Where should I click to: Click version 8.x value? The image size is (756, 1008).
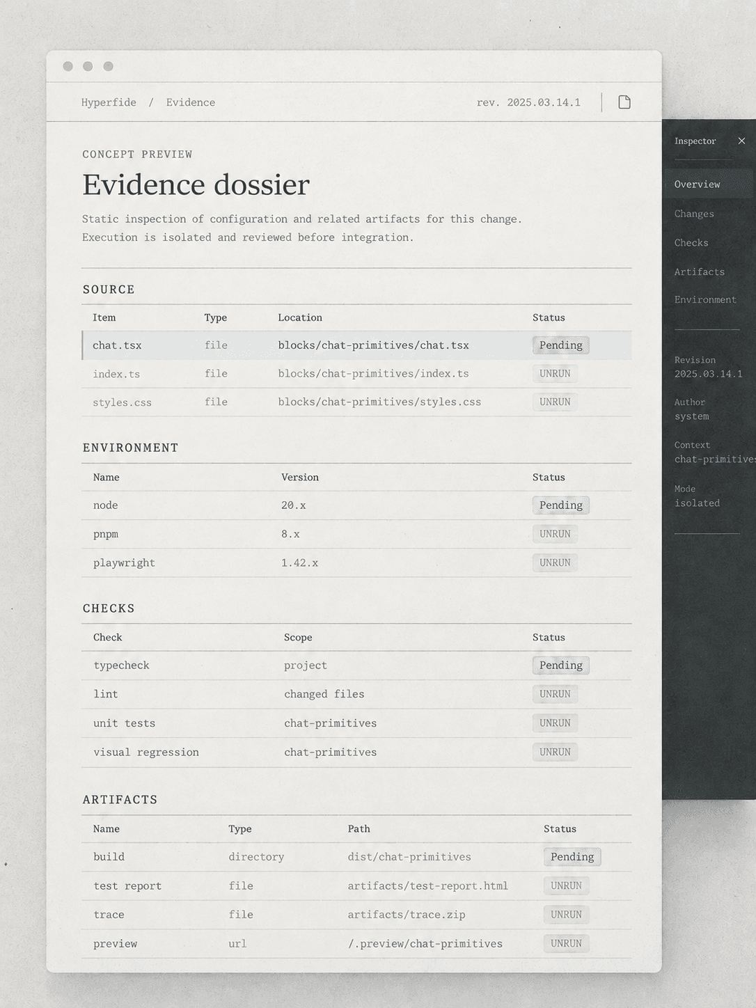(290, 534)
